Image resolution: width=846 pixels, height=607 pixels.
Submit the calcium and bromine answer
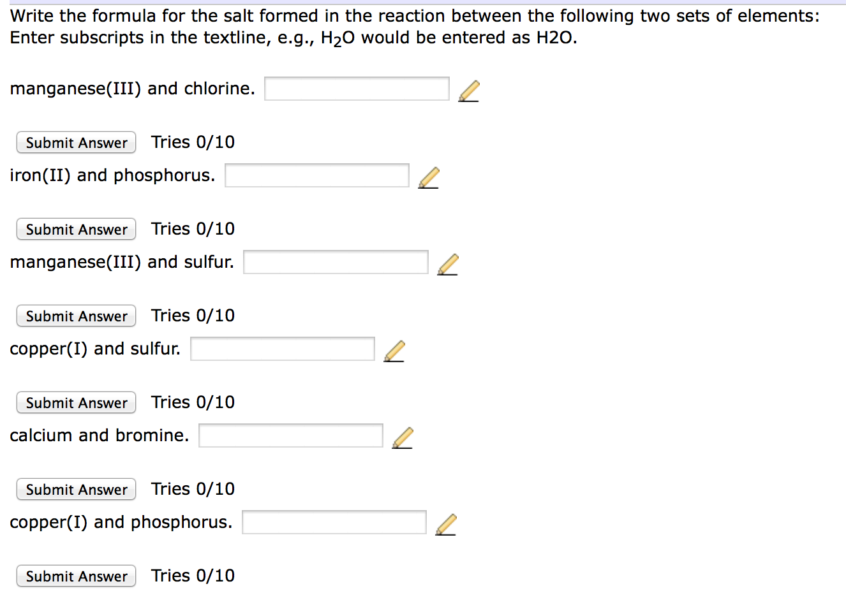[x=75, y=489]
